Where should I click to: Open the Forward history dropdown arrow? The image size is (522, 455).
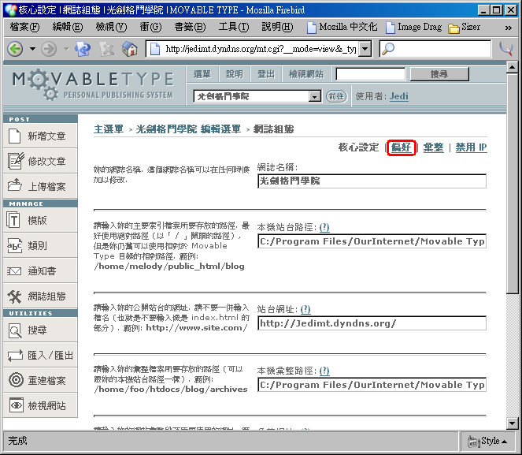[67, 50]
